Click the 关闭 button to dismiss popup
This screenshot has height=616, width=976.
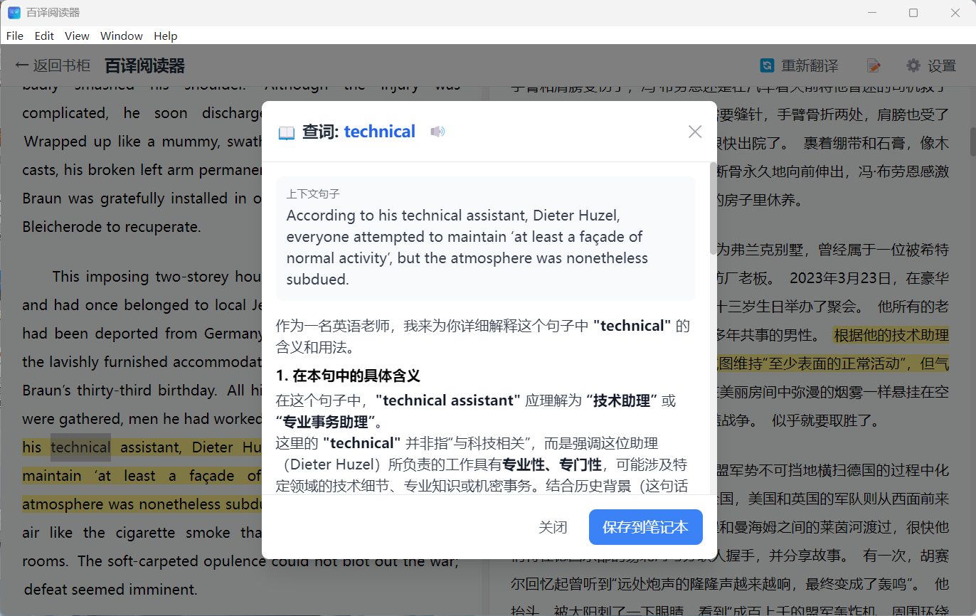(x=553, y=527)
